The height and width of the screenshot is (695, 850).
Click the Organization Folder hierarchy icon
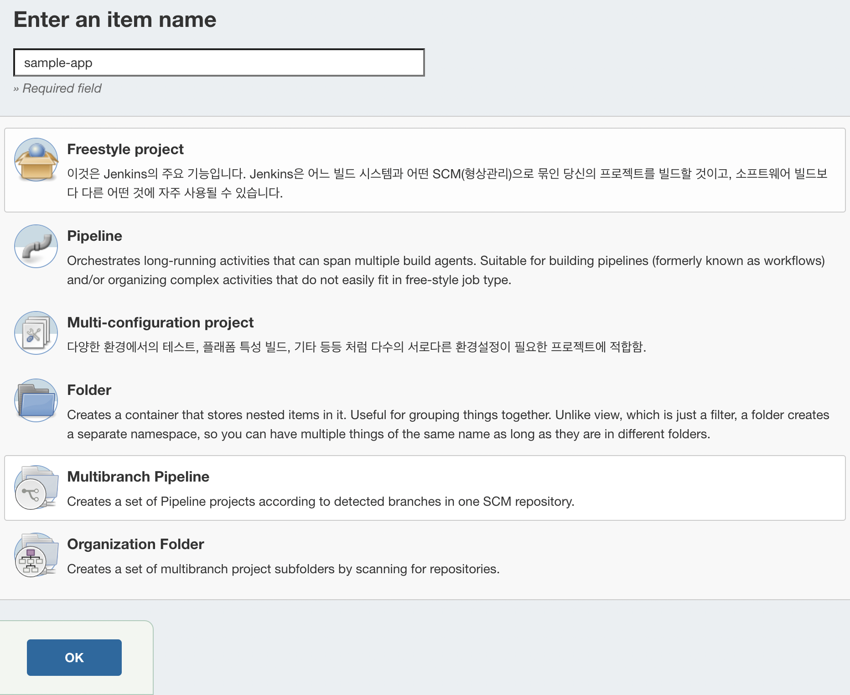pos(36,555)
